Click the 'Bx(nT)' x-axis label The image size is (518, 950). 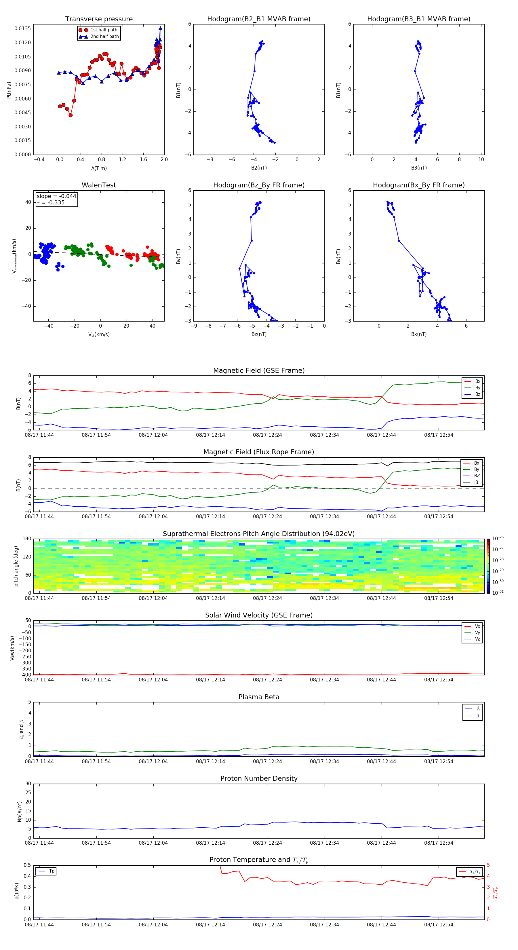(419, 334)
